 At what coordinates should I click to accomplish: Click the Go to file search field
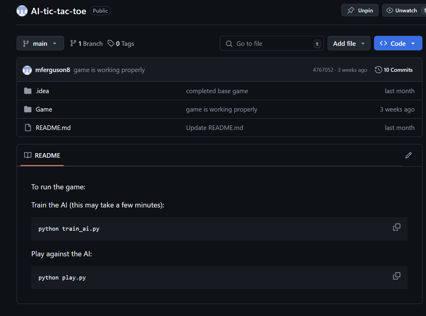(x=271, y=43)
